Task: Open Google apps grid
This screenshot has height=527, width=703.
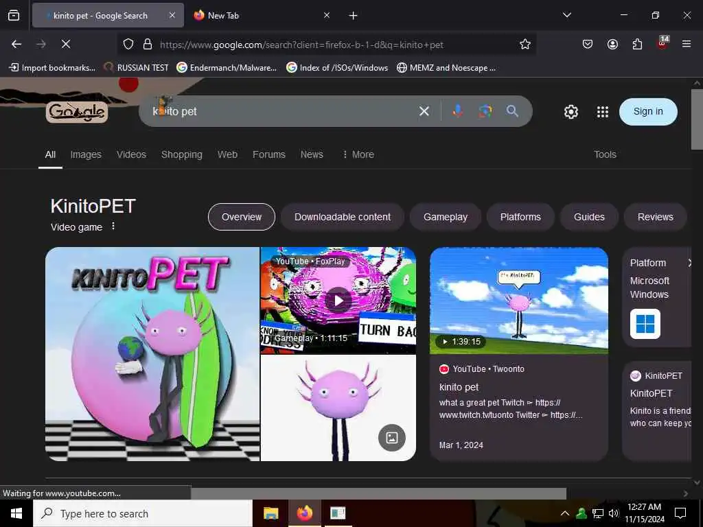Action: 603,112
